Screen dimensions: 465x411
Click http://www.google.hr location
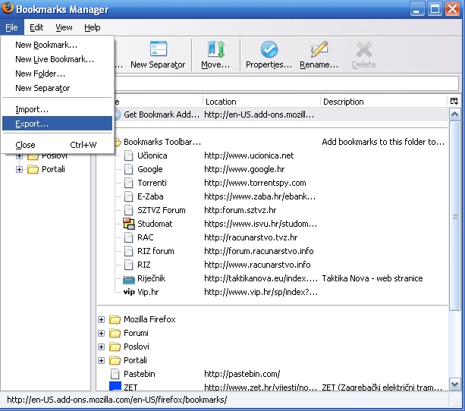(x=244, y=169)
